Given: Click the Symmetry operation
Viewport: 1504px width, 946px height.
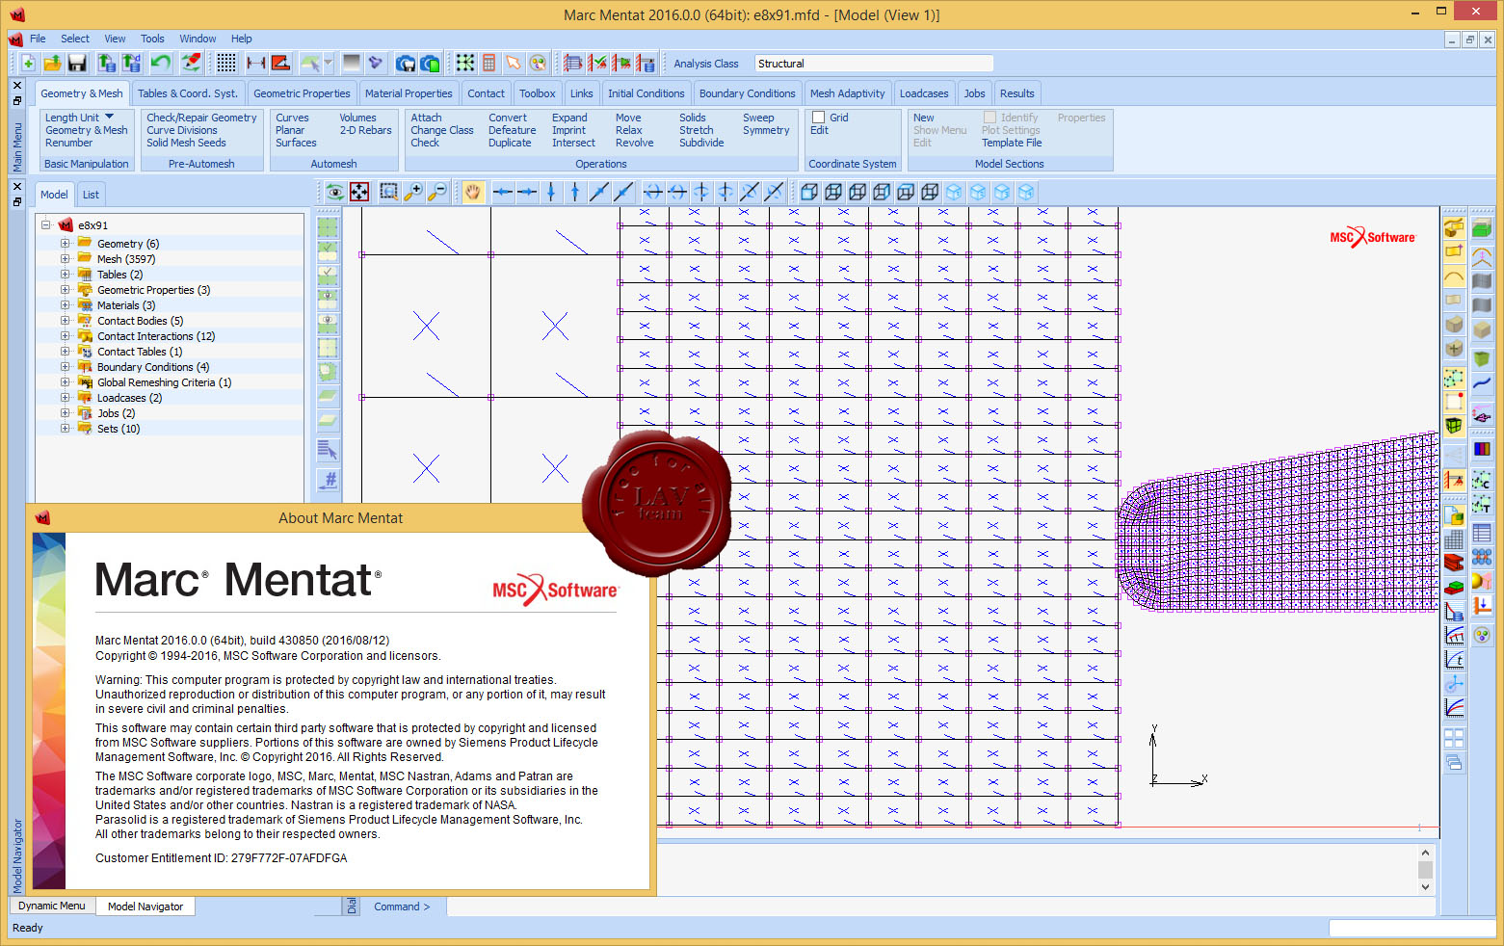Looking at the screenshot, I should (x=766, y=130).
